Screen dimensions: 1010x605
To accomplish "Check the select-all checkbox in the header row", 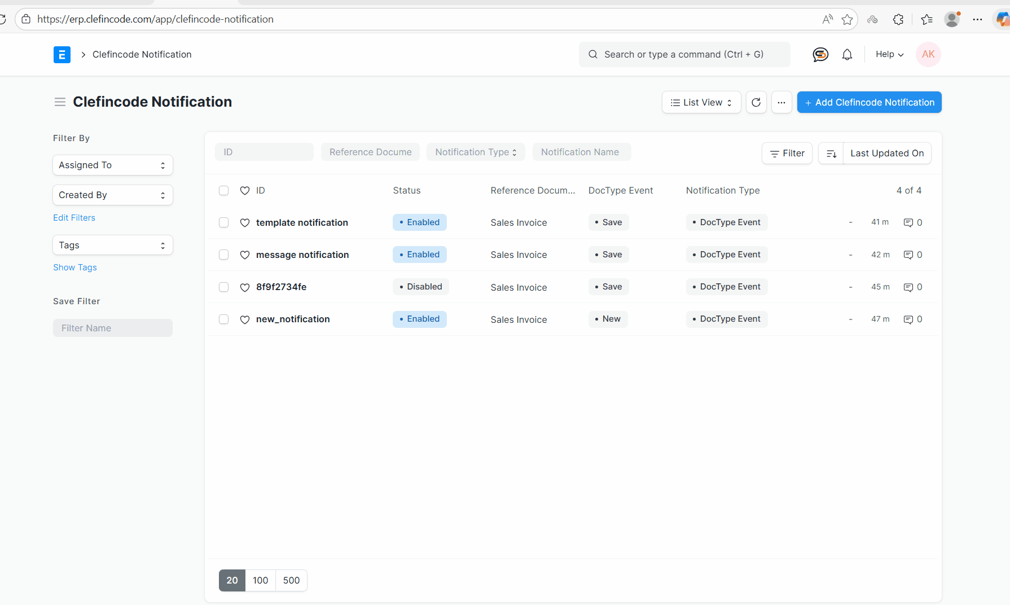I will (223, 190).
